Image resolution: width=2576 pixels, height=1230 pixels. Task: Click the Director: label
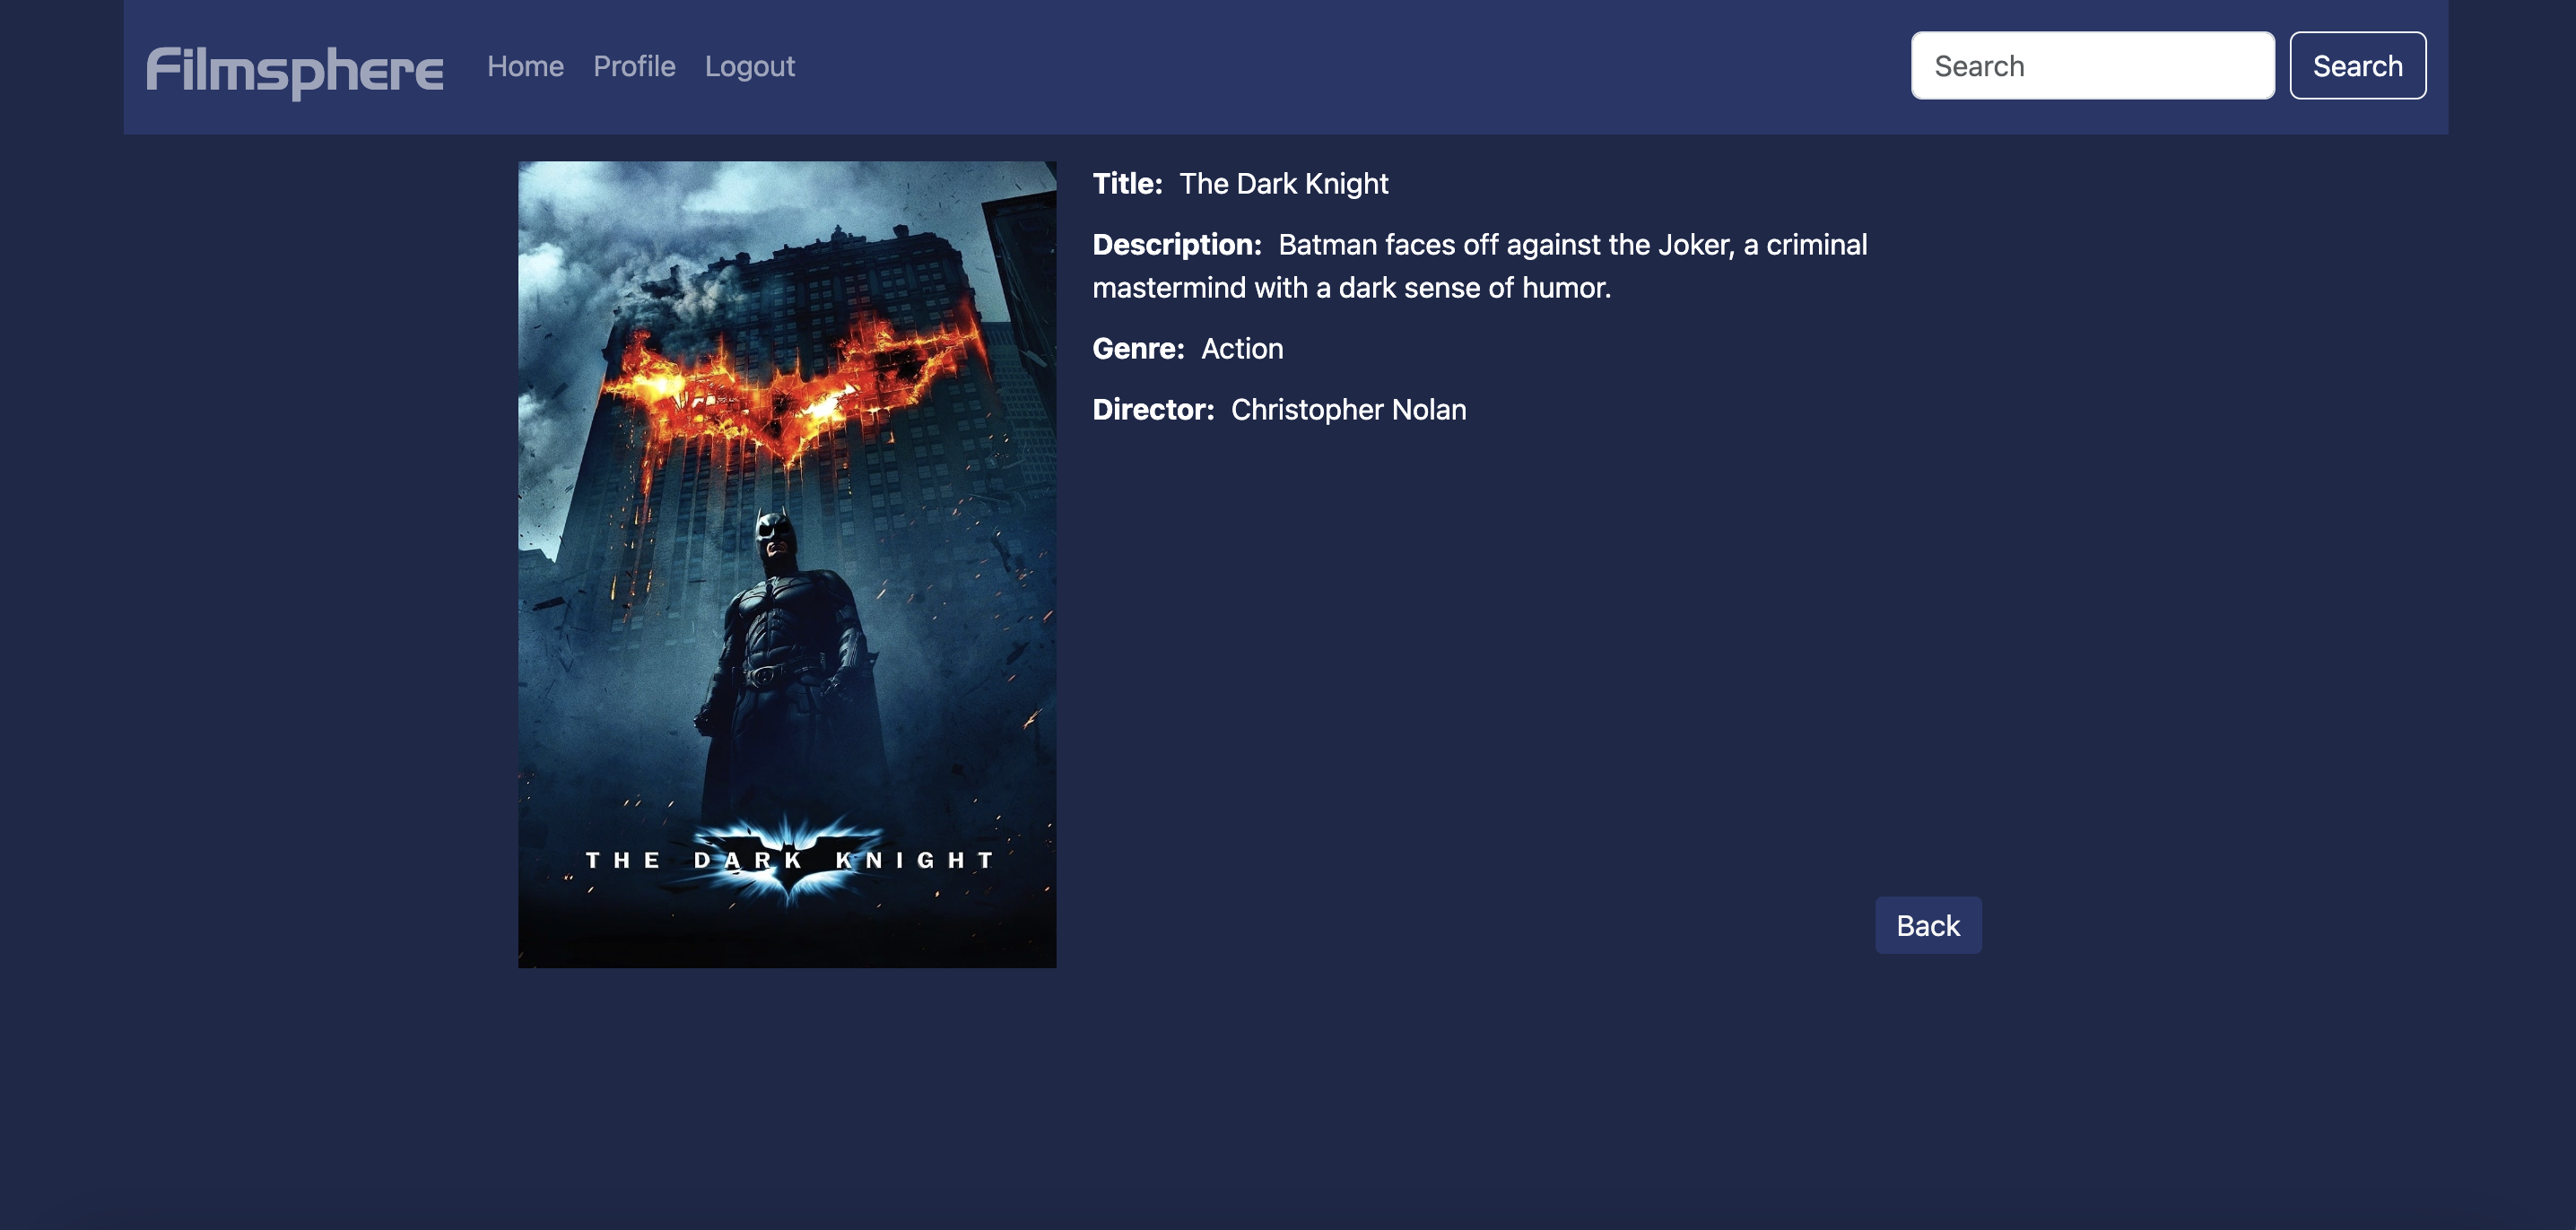[x=1153, y=410]
